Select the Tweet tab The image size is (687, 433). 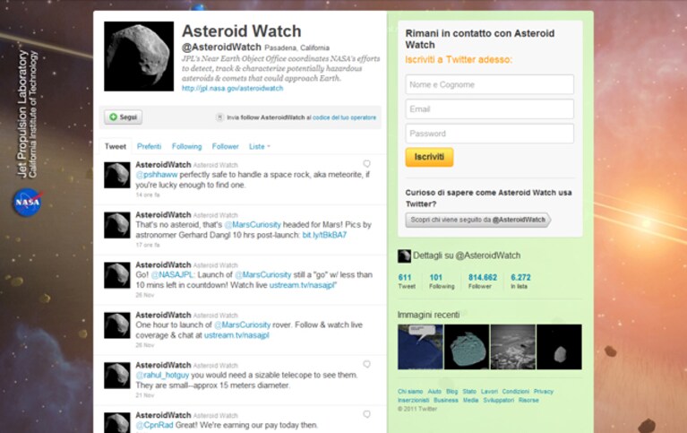pos(116,146)
